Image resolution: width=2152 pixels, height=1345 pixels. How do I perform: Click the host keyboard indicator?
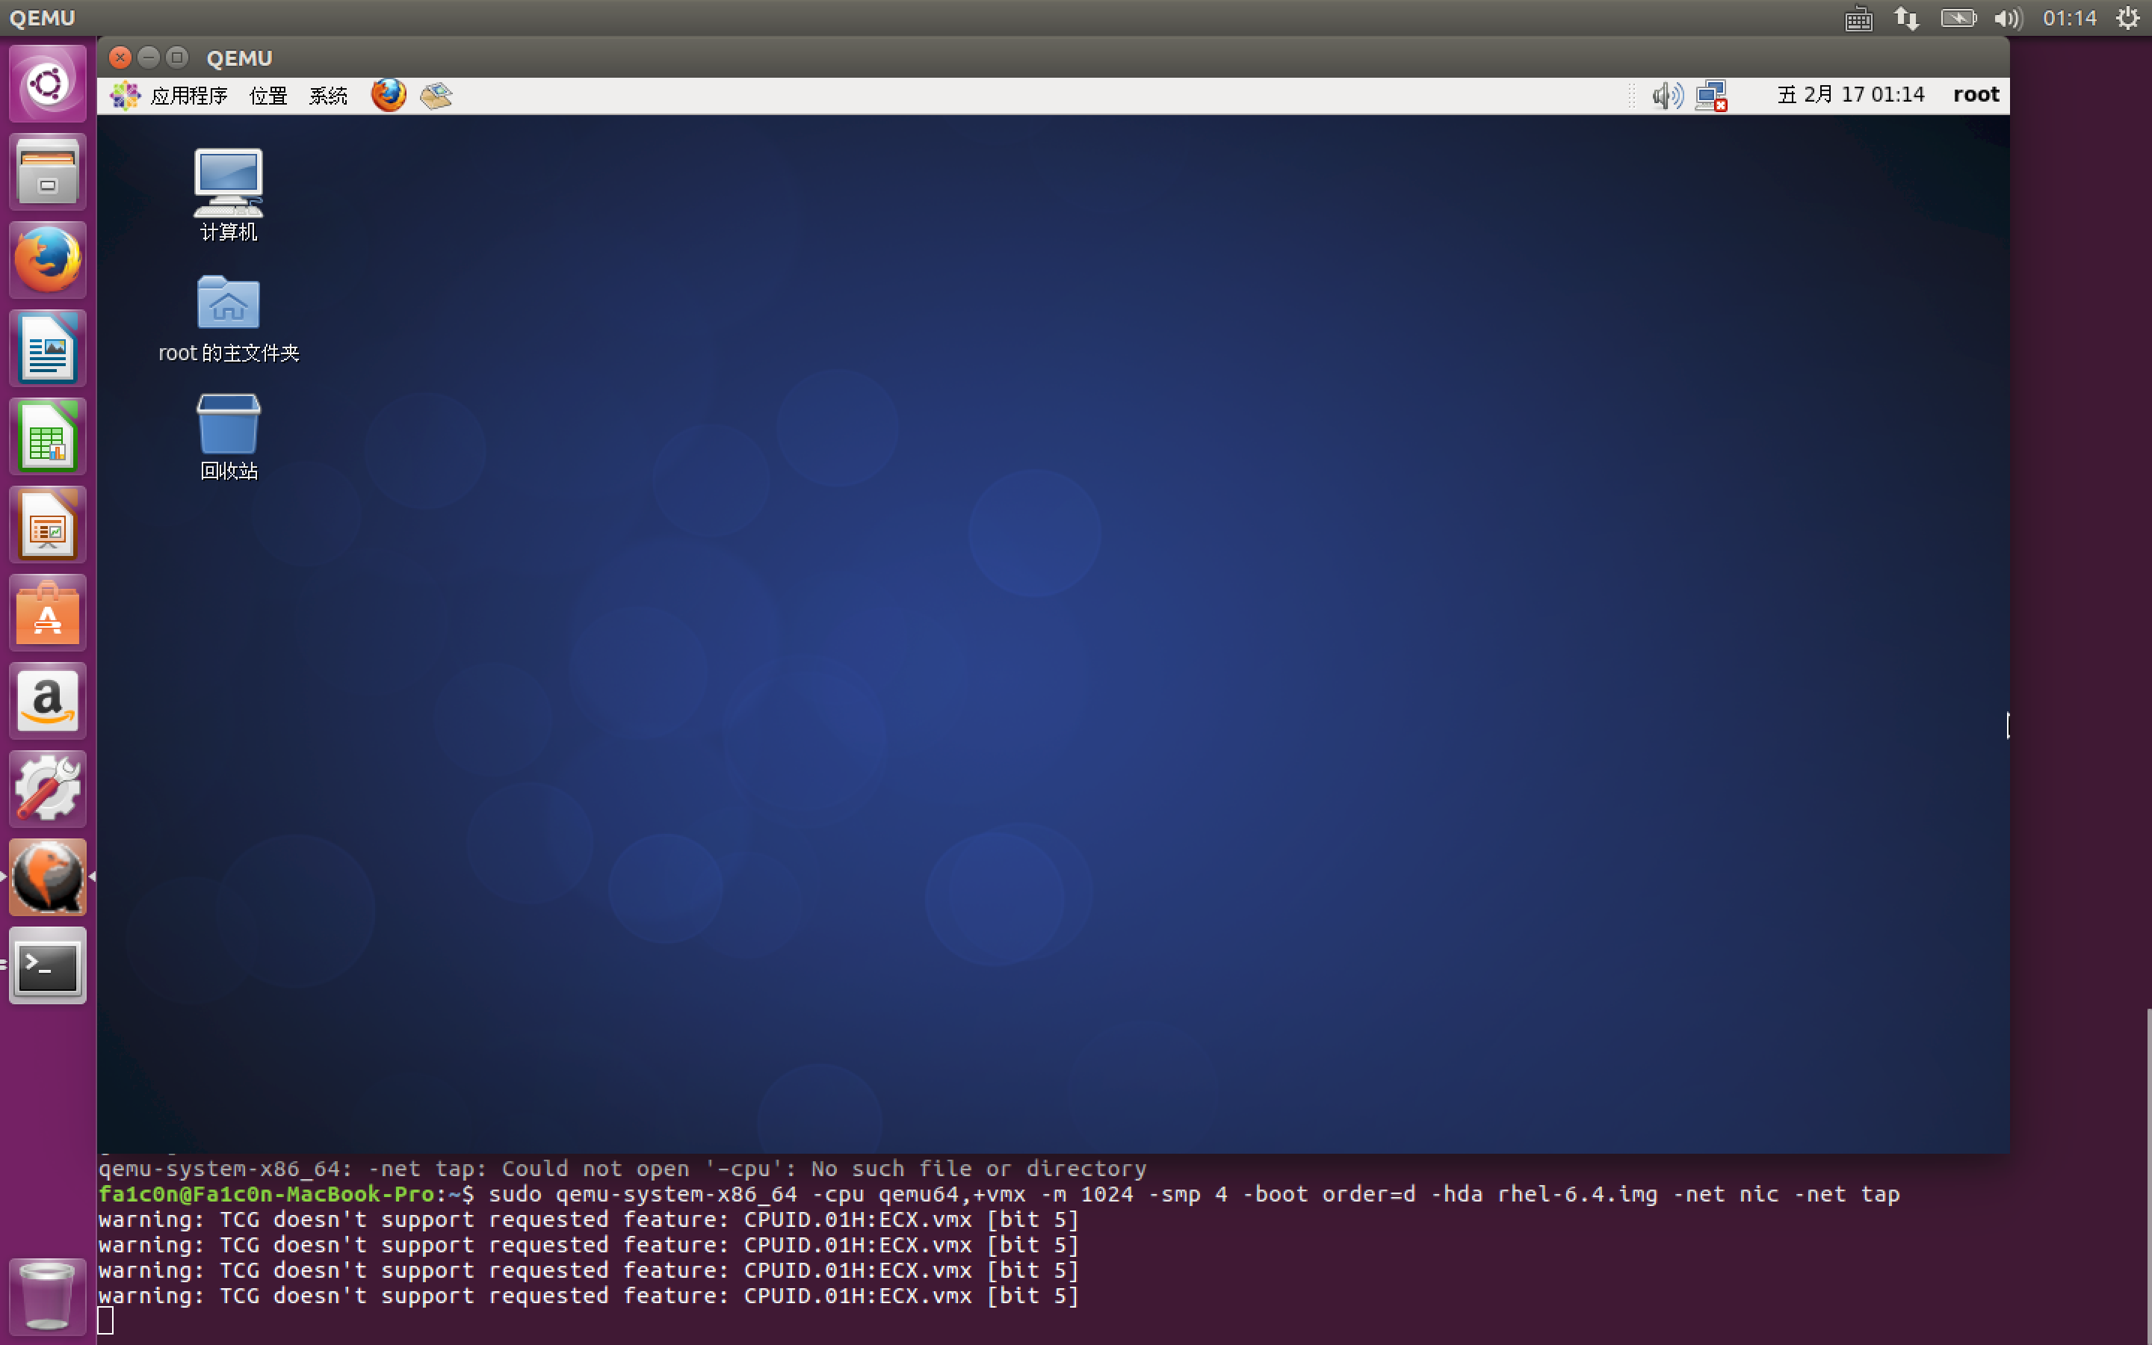click(1858, 18)
